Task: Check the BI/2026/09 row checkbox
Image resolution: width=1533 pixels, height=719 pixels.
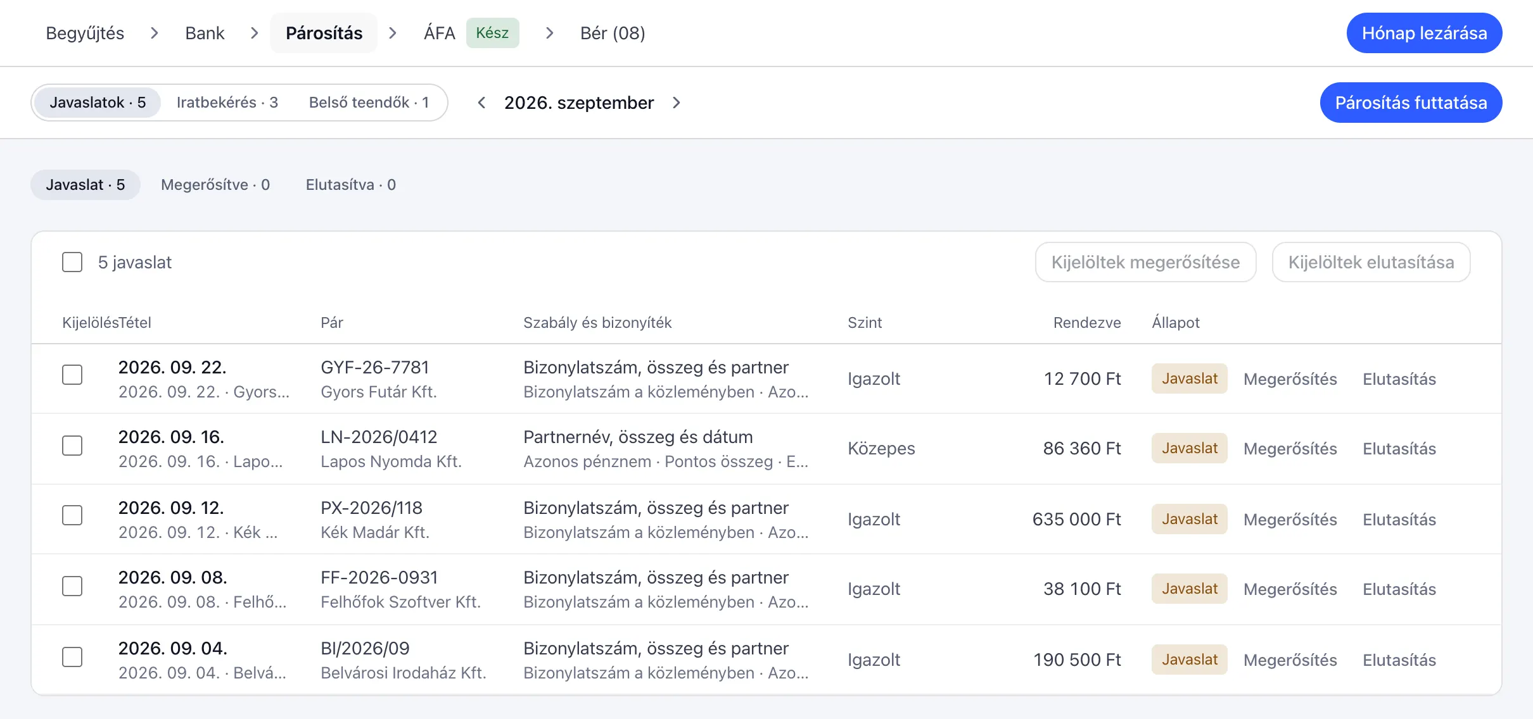Action: [x=72, y=657]
